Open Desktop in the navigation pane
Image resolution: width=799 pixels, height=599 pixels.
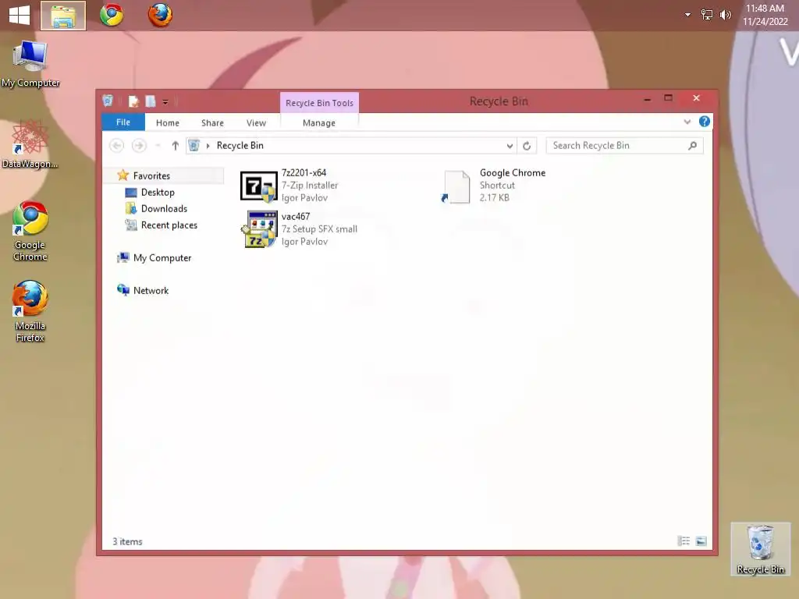[x=150, y=192]
